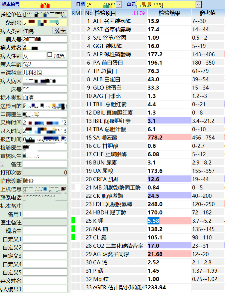Click the 标本类型 field showing 血清
The image size is (225, 293).
pos(45,98)
